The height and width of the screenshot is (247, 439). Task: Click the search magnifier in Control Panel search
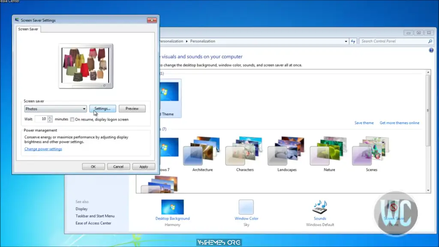429,41
